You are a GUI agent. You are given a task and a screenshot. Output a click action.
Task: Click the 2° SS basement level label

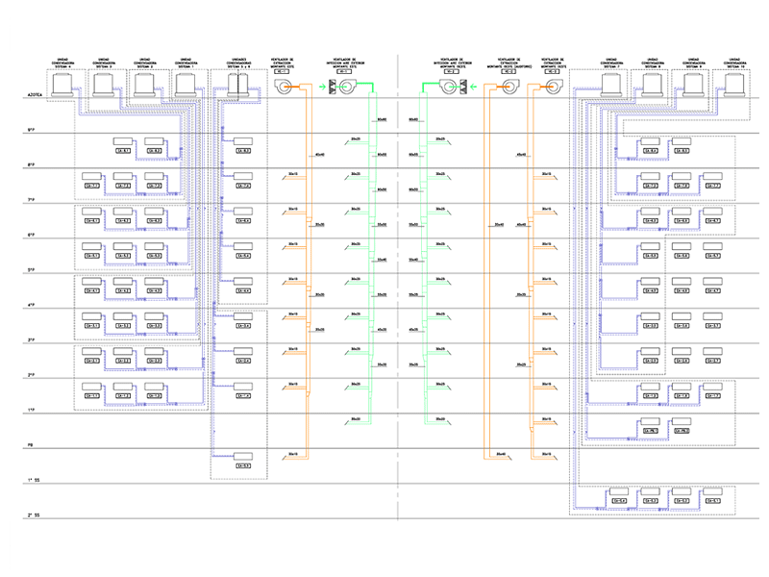point(34,515)
